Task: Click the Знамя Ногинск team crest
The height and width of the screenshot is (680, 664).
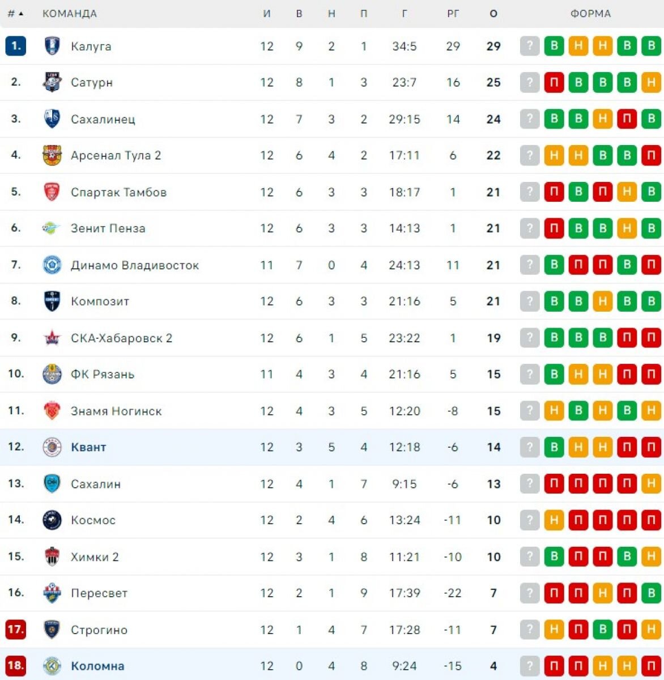Action: click(52, 411)
